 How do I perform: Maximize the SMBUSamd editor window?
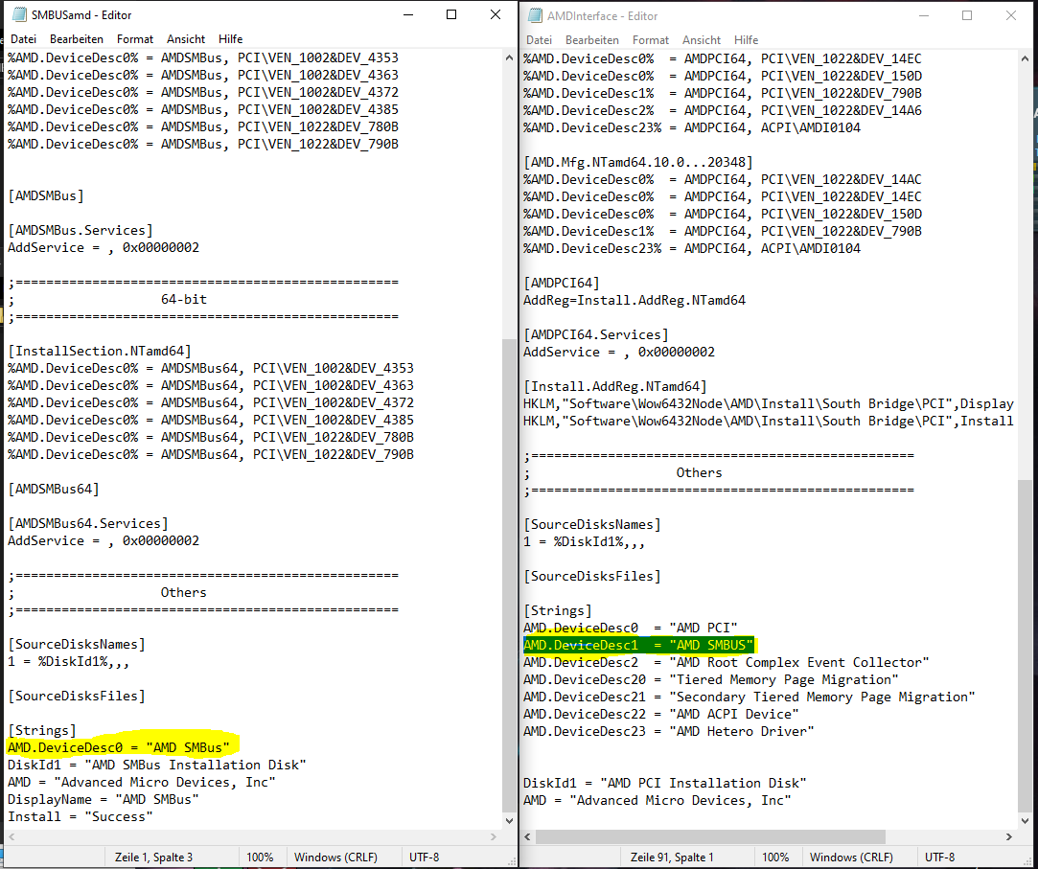[x=451, y=14]
